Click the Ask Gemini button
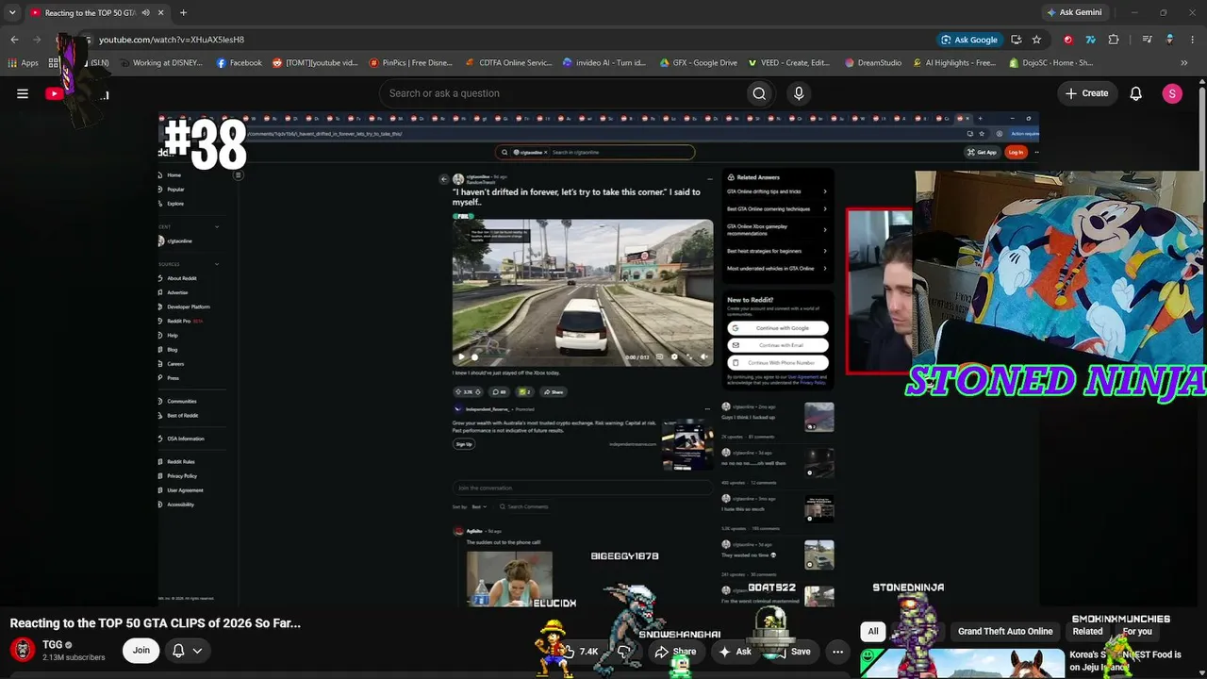 [x=1073, y=12]
